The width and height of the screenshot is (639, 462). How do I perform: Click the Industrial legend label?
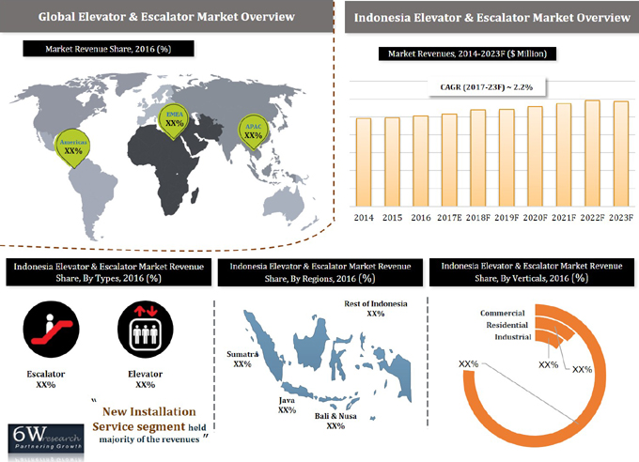point(513,337)
